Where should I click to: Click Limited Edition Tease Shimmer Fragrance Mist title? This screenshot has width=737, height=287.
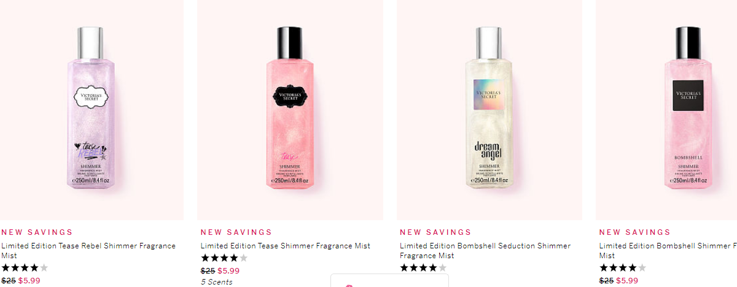click(286, 246)
